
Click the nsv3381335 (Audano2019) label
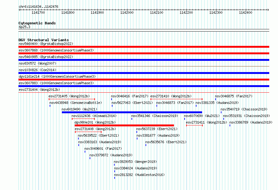(217, 103)
